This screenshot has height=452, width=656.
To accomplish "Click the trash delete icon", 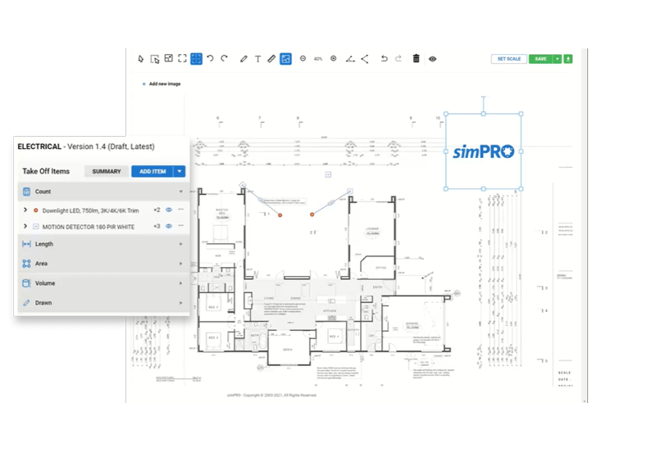I will tap(416, 58).
